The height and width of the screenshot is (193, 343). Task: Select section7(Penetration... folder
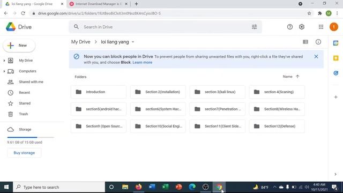coord(218,109)
